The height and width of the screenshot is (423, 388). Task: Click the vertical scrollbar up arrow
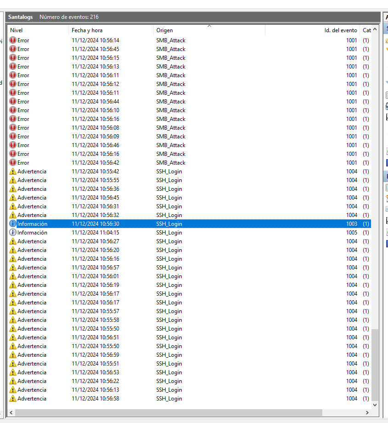coord(375,29)
